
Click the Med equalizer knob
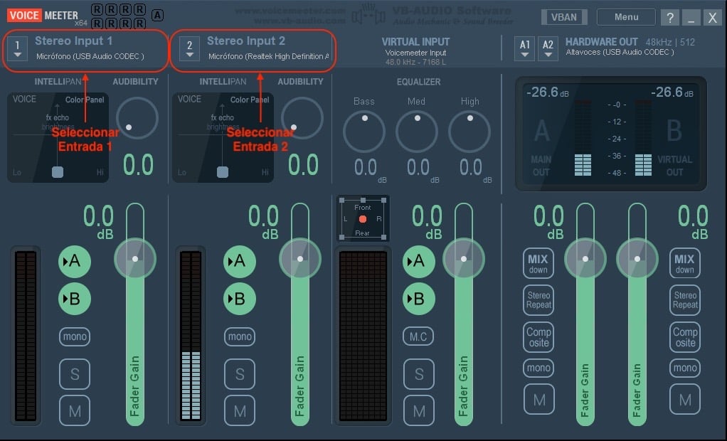click(417, 132)
